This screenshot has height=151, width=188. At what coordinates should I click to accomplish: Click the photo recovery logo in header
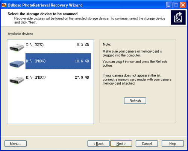pos(178,17)
